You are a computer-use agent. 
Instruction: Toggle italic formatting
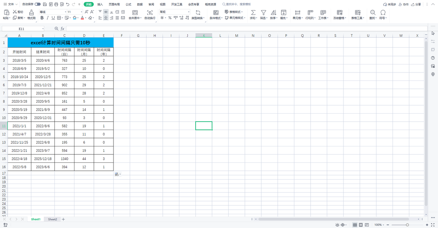point(47,17)
